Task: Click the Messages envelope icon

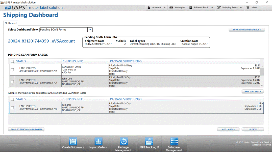Action: [x=171, y=8]
